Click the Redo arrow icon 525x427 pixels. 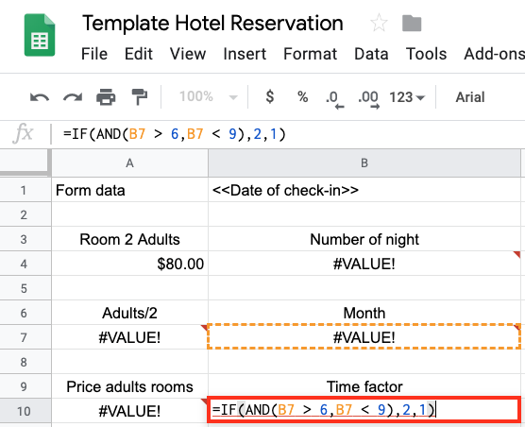coord(73,97)
